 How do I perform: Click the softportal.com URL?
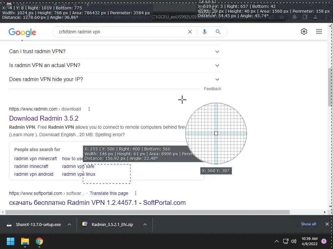(x=47, y=193)
